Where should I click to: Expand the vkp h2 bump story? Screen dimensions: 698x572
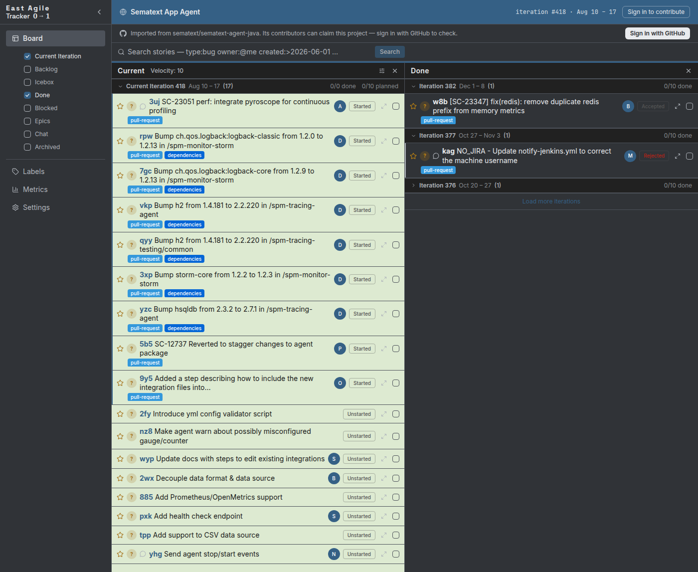click(384, 210)
